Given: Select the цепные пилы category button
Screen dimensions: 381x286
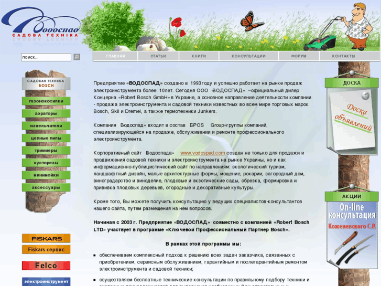Looking at the screenshot, I should [46, 138].
